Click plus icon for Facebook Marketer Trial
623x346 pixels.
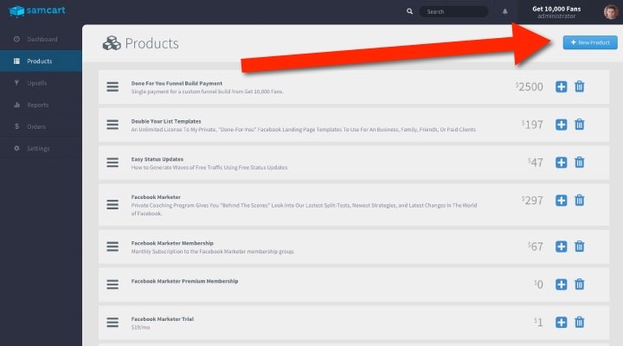click(561, 322)
